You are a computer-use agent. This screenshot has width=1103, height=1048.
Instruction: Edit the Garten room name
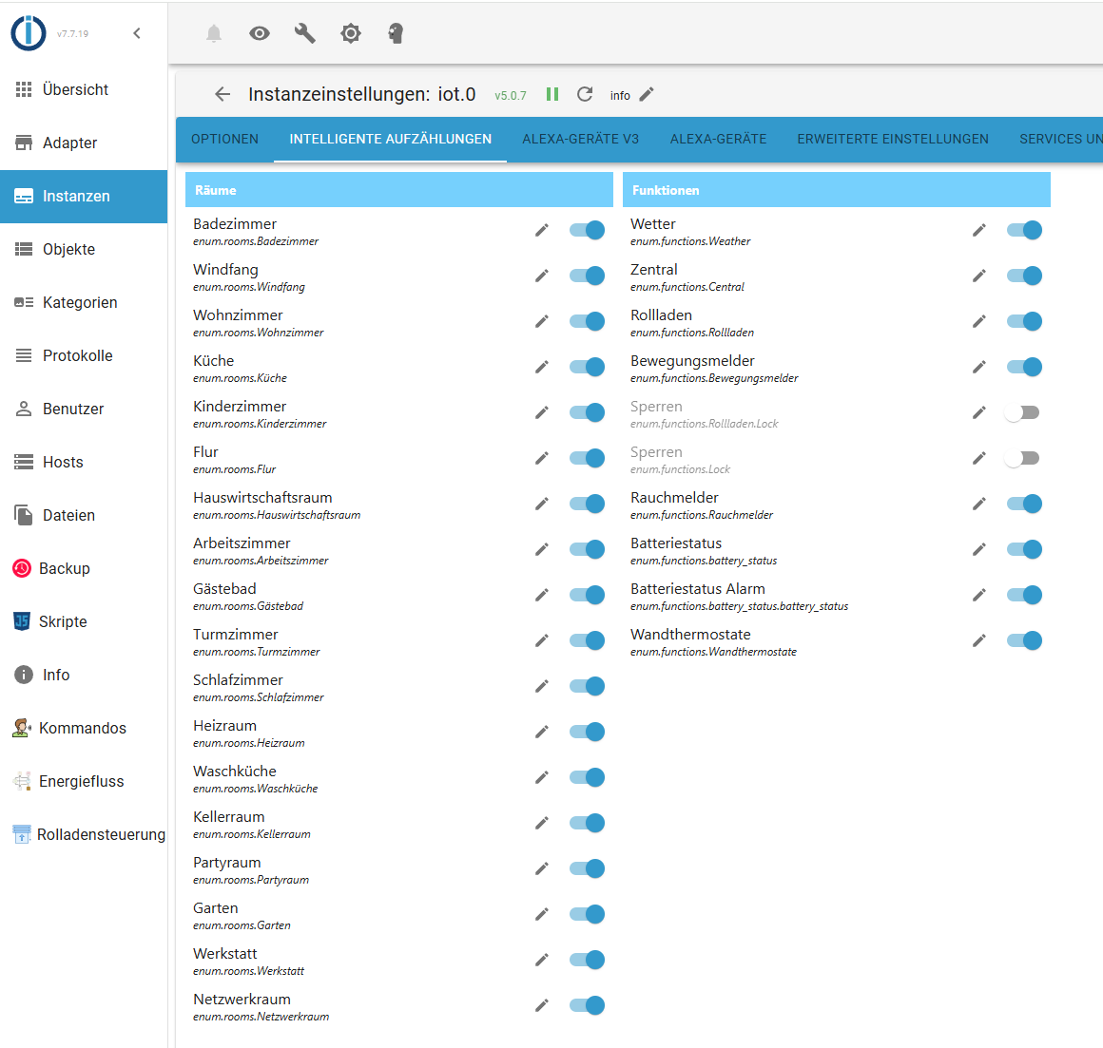[542, 914]
